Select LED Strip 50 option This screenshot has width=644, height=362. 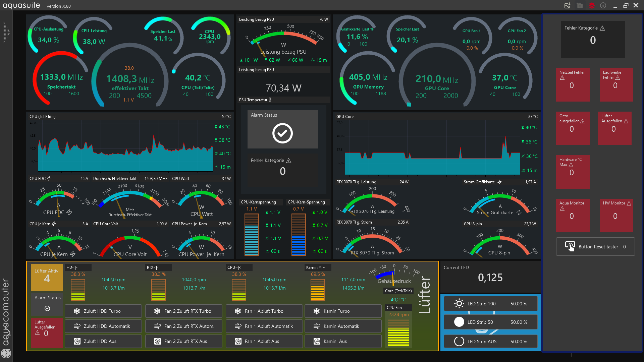(490, 322)
